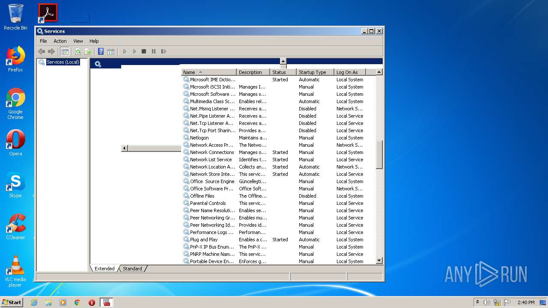Click the Restart Service toolbar icon
This screenshot has width=548, height=308.
coord(164,51)
